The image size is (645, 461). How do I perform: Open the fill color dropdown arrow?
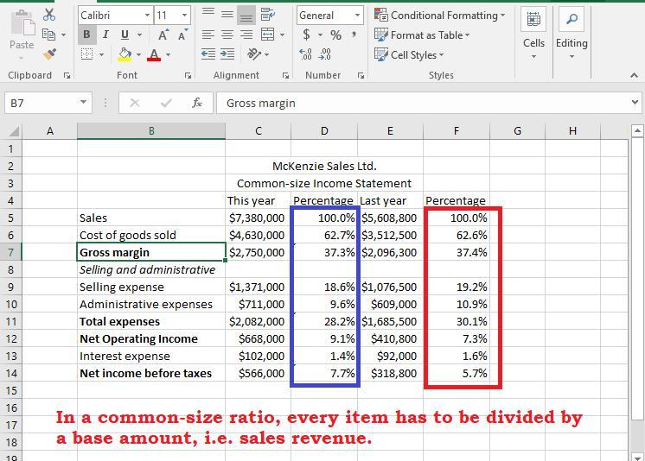138,54
